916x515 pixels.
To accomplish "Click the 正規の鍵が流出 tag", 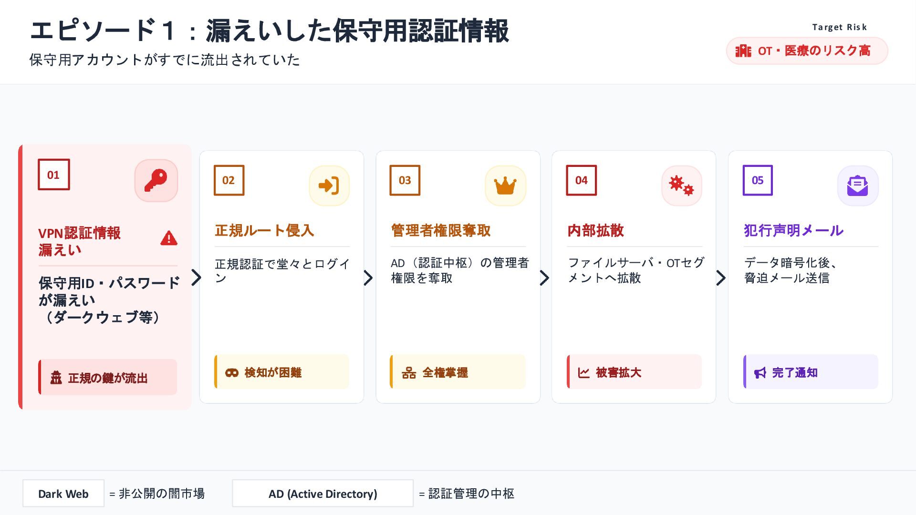I will tap(108, 378).
